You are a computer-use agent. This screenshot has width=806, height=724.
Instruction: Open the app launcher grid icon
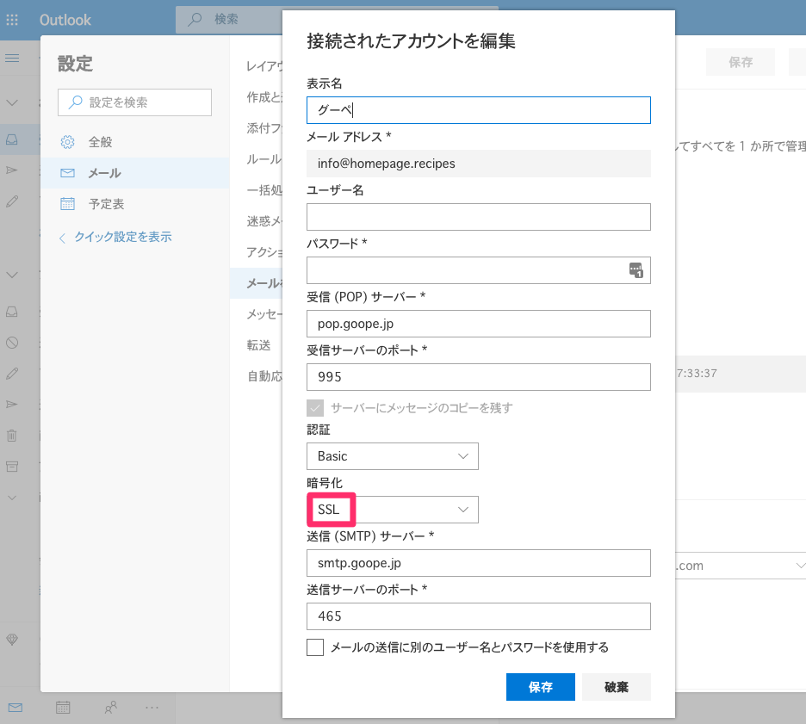click(12, 20)
